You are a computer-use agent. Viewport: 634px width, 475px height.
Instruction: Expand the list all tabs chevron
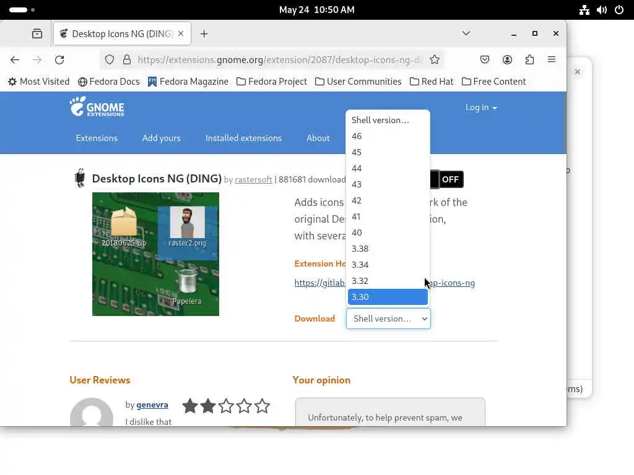coord(466,33)
